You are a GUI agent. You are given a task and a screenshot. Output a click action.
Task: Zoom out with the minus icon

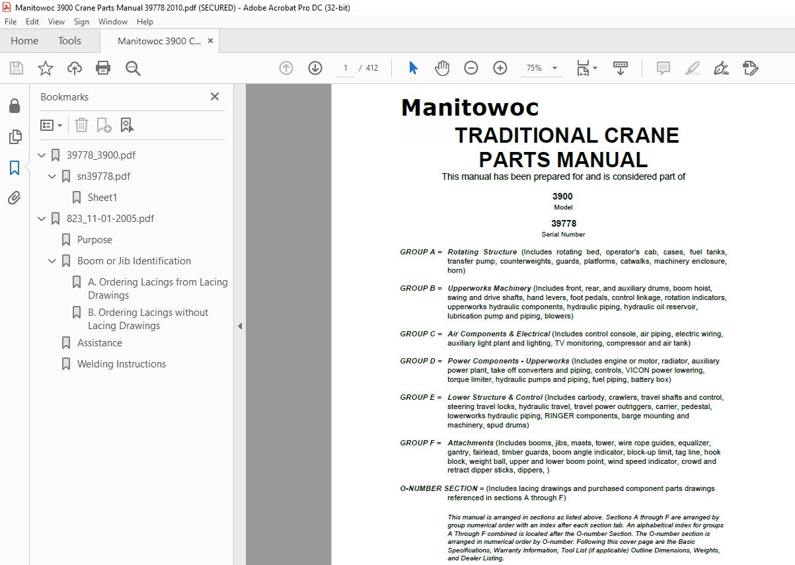[471, 68]
